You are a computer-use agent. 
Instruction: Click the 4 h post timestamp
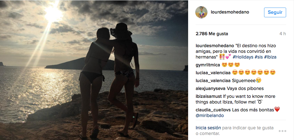click(x=283, y=34)
